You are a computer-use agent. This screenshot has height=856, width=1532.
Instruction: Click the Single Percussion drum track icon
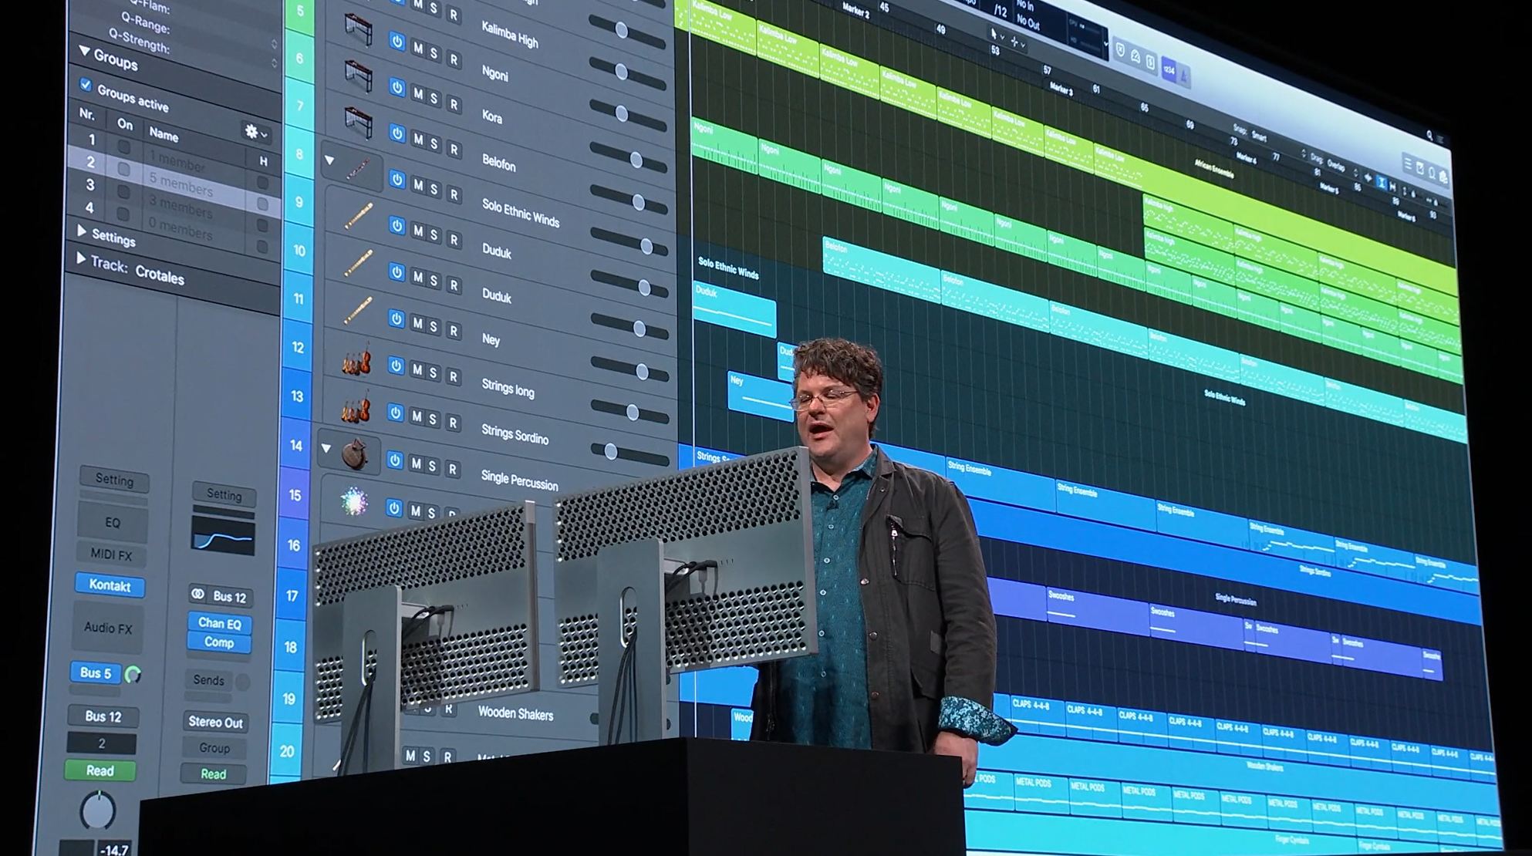click(x=355, y=454)
